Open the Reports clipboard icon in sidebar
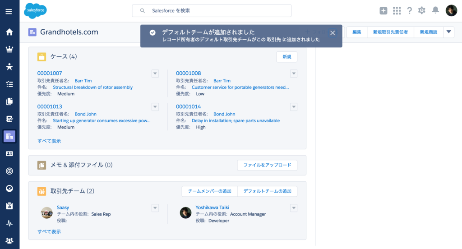Screen dimensions: 462x249 [9, 206]
